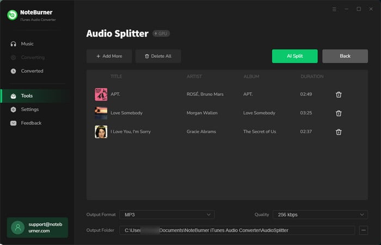This screenshot has height=245, width=381.
Task: Browse output folder with the ellipsis button
Action: click(x=363, y=230)
